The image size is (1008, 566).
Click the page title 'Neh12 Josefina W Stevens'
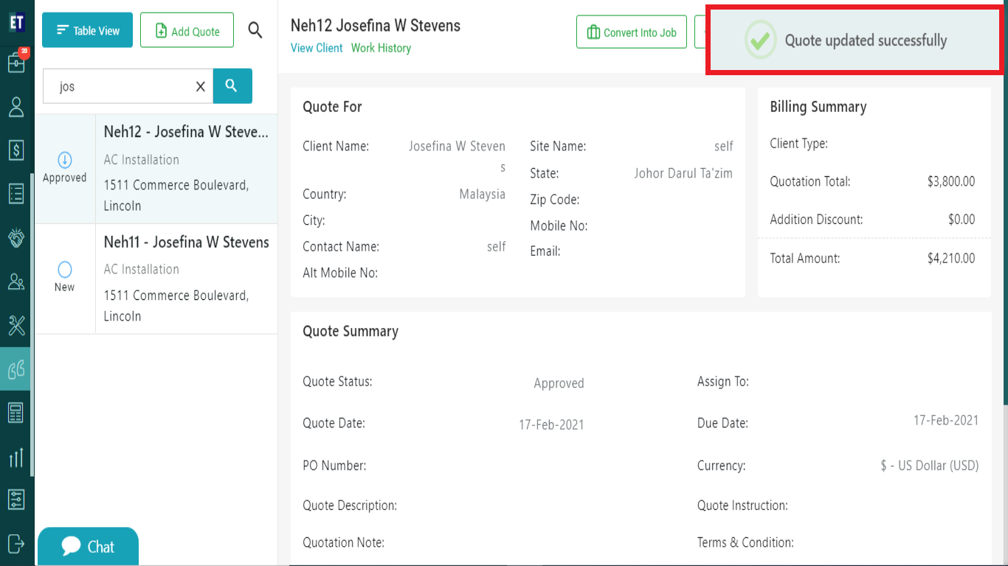pyautogui.click(x=376, y=25)
